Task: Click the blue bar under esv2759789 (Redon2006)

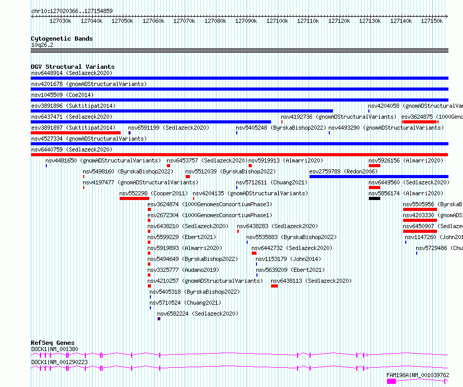Action: tap(379, 177)
